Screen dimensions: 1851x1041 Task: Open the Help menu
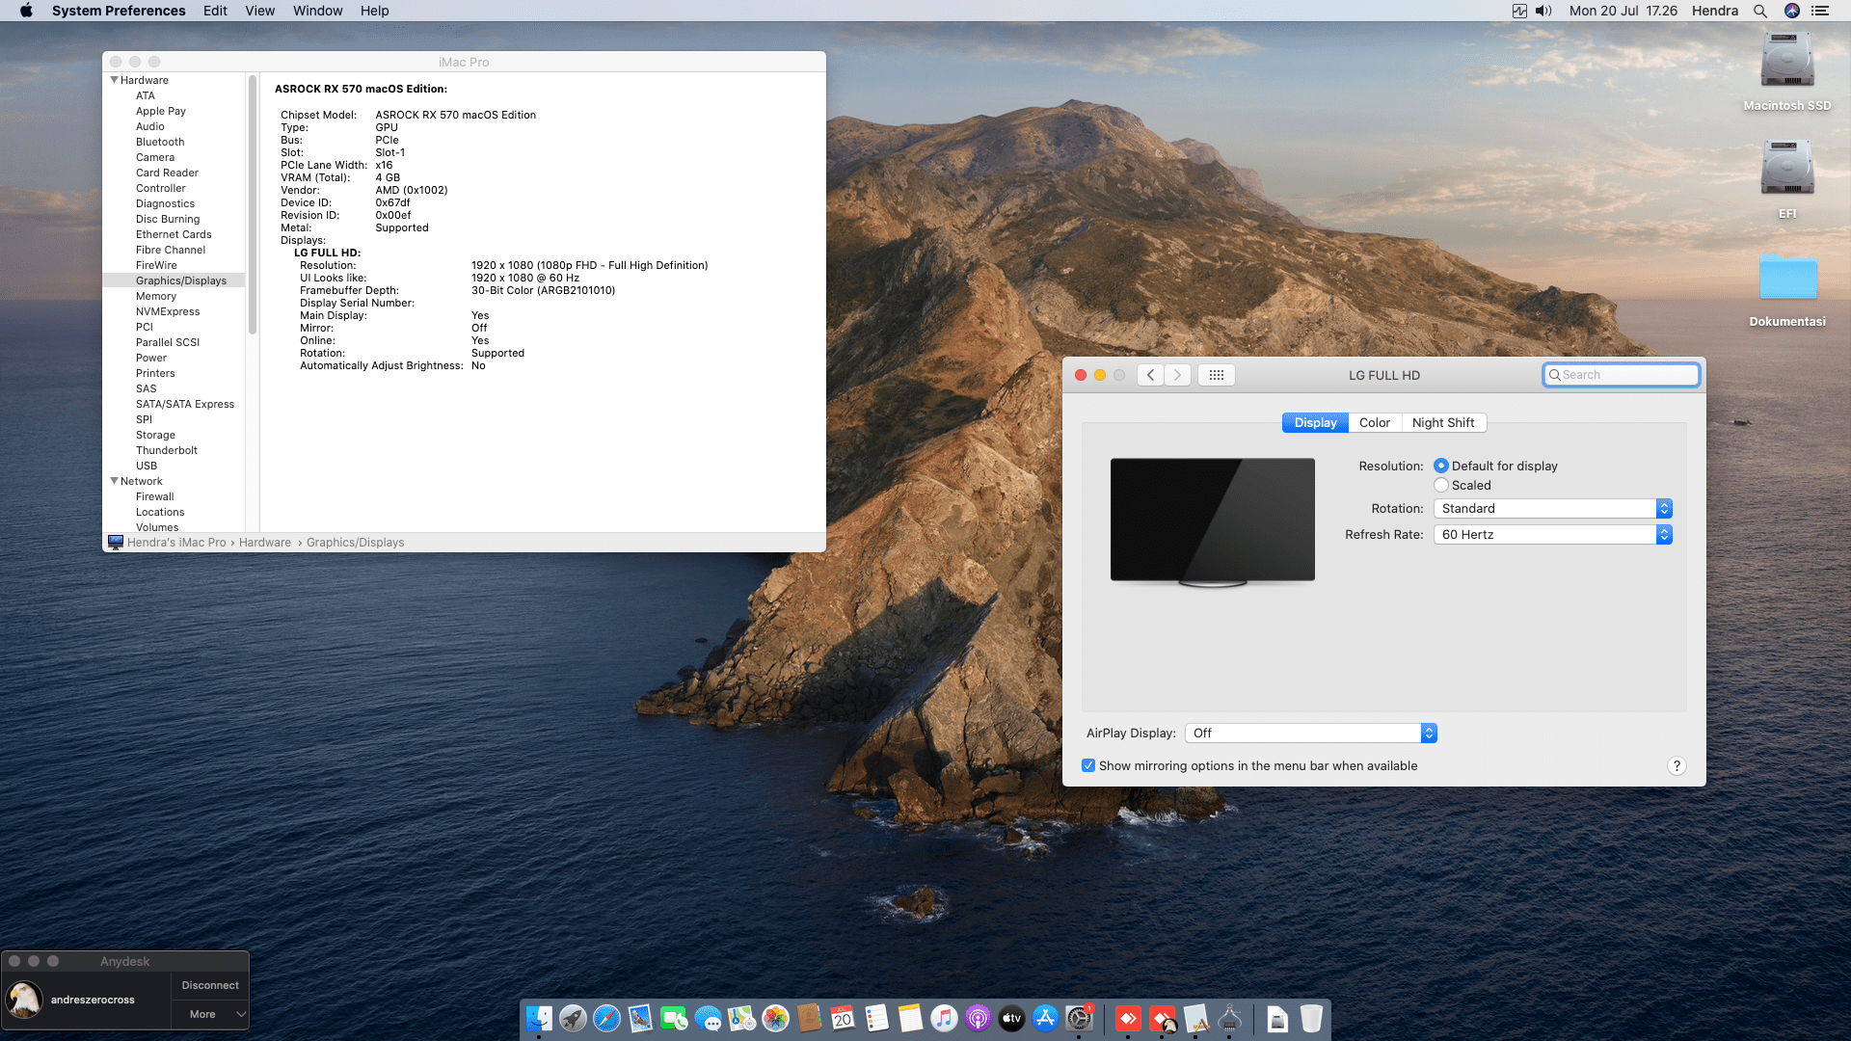tap(374, 11)
